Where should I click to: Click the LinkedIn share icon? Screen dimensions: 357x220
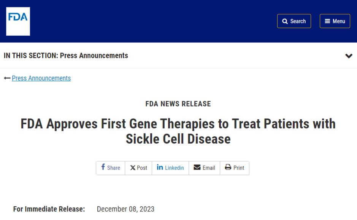160,168
